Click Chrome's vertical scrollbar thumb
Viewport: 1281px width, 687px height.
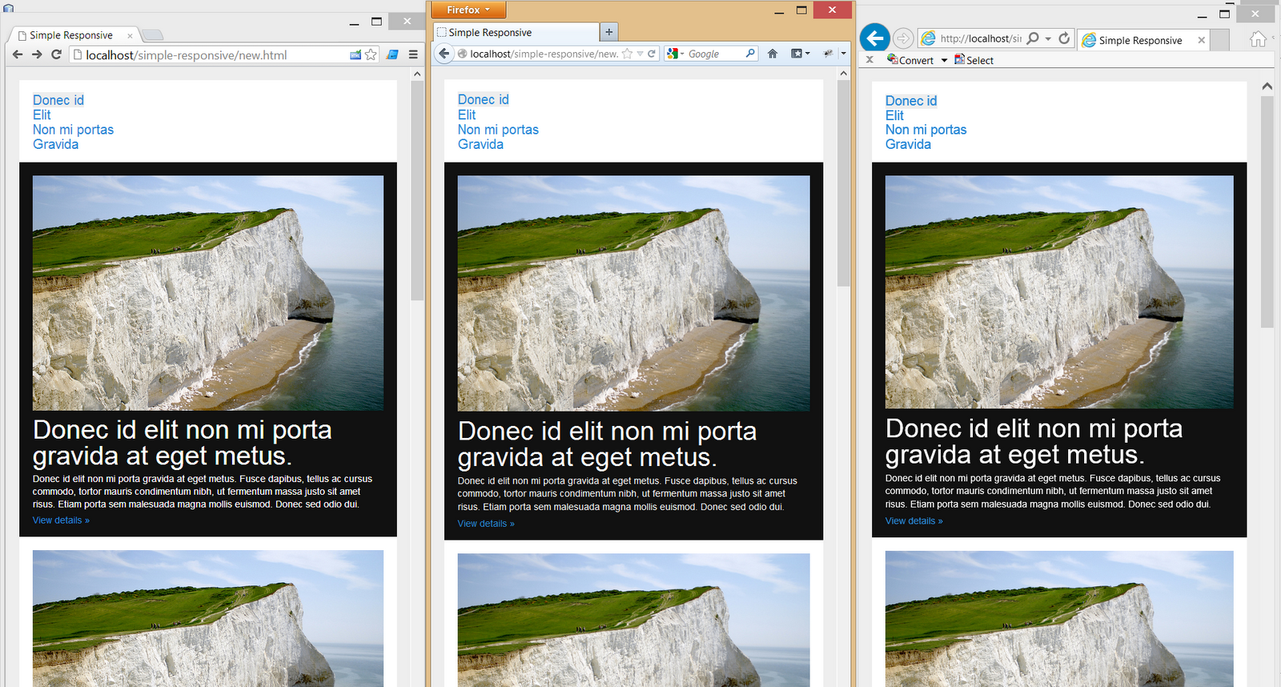[x=417, y=191]
